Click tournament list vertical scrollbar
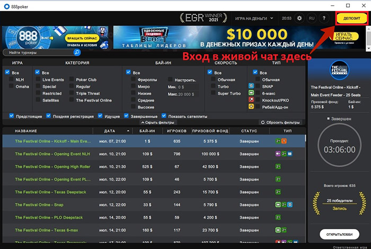 [305, 138]
